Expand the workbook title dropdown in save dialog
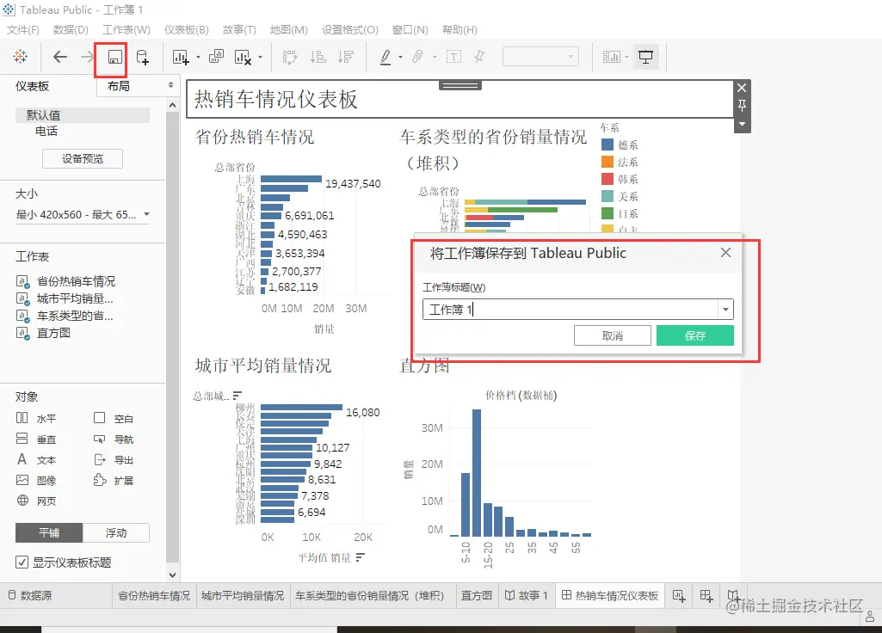The width and height of the screenshot is (882, 633). click(725, 309)
